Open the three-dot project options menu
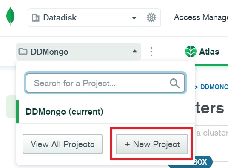Image resolution: width=228 pixels, height=168 pixels. click(x=151, y=52)
